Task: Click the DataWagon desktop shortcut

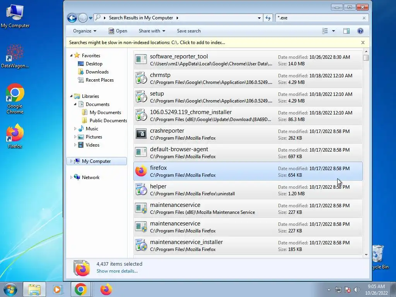Action: (x=15, y=56)
